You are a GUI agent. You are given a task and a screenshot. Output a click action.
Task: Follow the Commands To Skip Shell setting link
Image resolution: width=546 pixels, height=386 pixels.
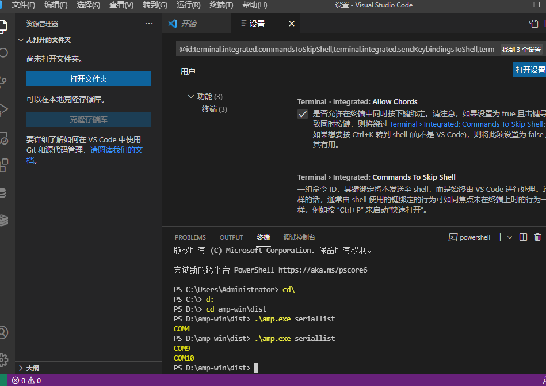pos(466,124)
